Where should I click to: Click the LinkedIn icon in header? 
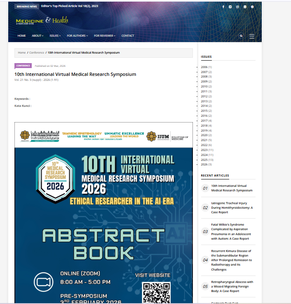245,7
